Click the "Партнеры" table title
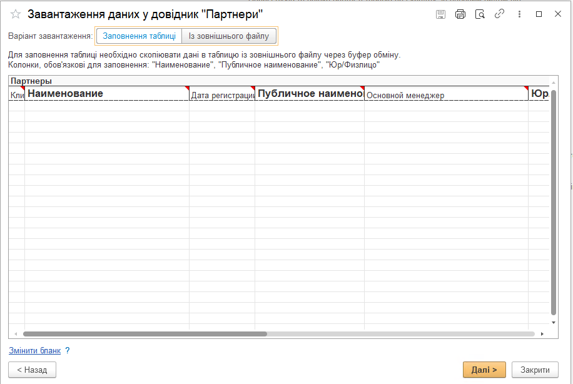Image resolution: width=573 pixels, height=384 pixels. (x=31, y=81)
